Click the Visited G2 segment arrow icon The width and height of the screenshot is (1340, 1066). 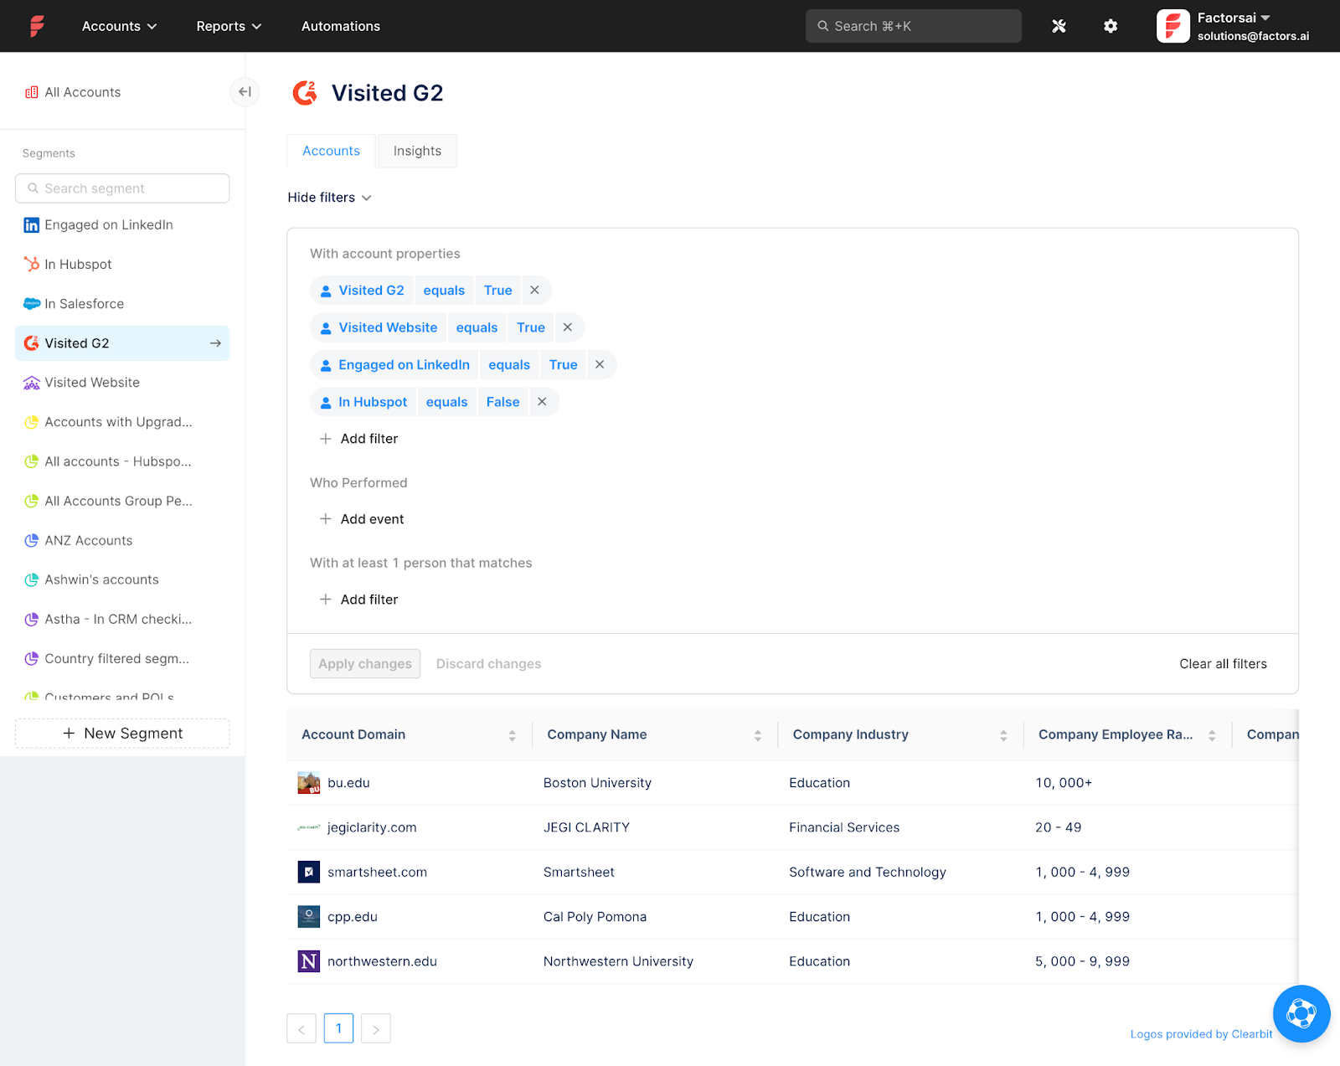click(x=215, y=343)
